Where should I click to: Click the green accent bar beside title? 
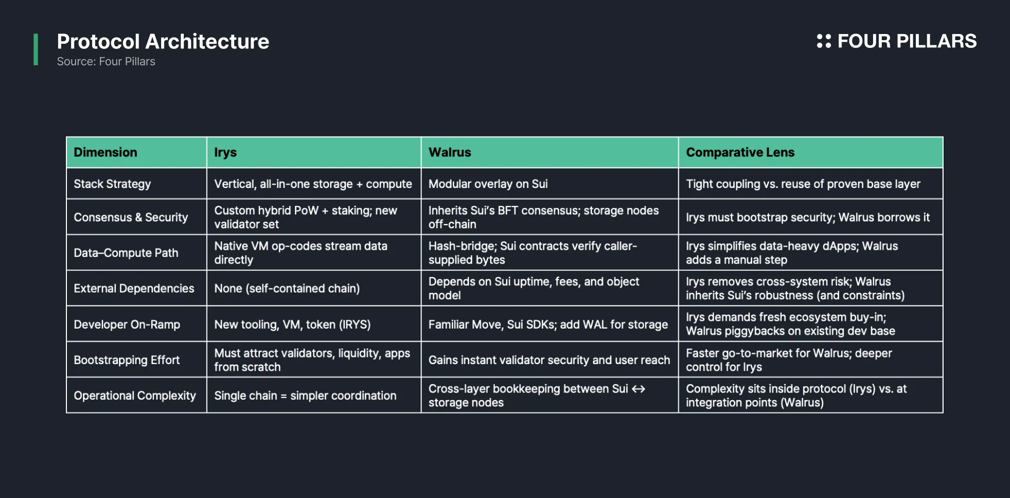point(36,49)
